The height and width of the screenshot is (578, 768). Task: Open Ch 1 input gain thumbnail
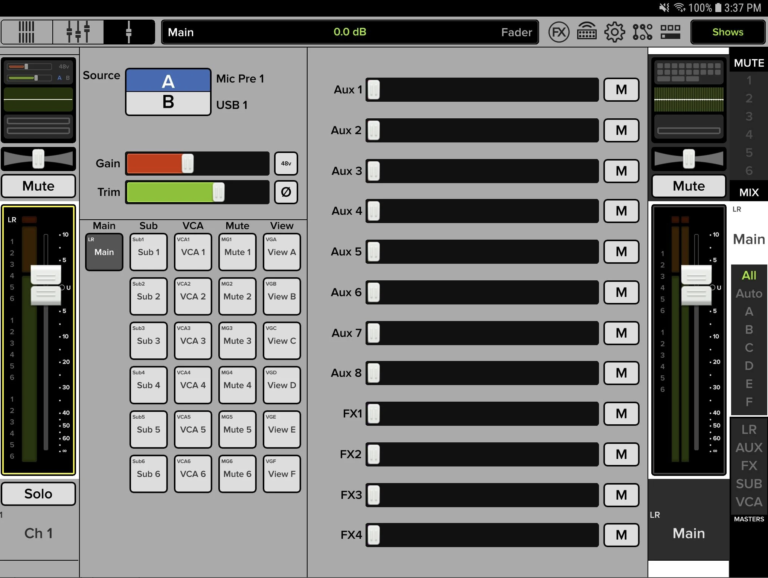click(x=38, y=72)
